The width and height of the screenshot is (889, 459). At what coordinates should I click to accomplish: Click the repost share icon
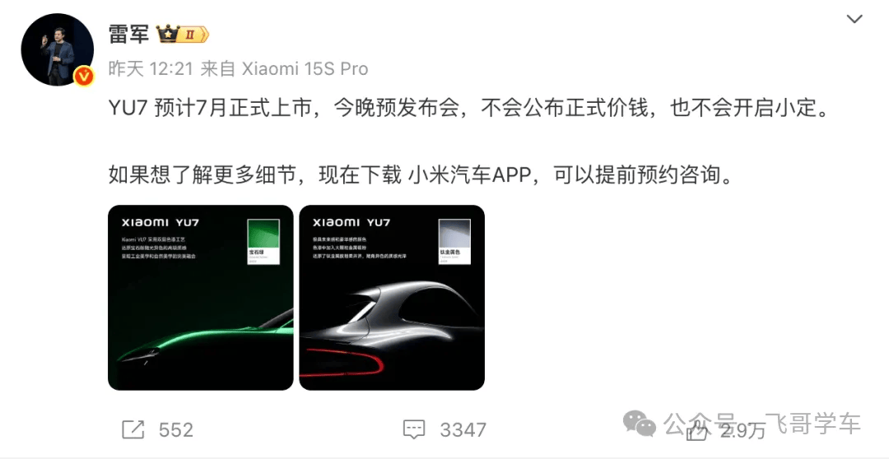[x=133, y=429]
